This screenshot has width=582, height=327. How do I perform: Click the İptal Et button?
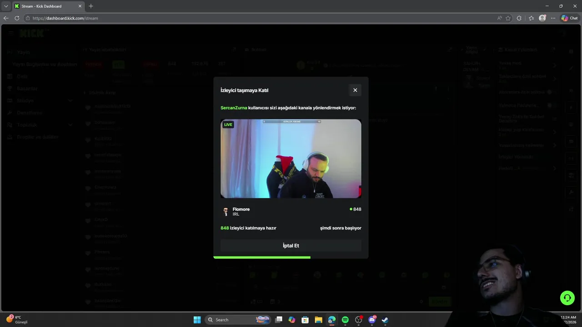coord(291,246)
